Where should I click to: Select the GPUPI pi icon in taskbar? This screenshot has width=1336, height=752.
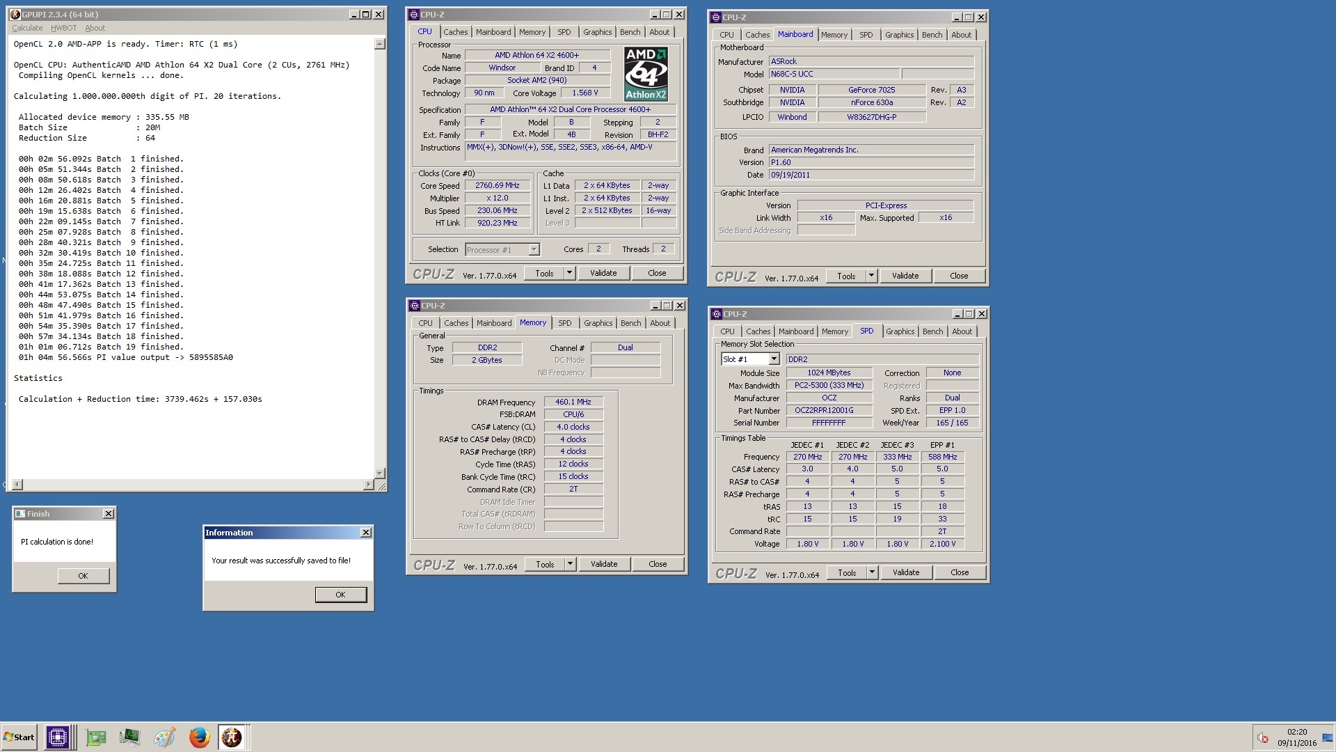coord(232,737)
